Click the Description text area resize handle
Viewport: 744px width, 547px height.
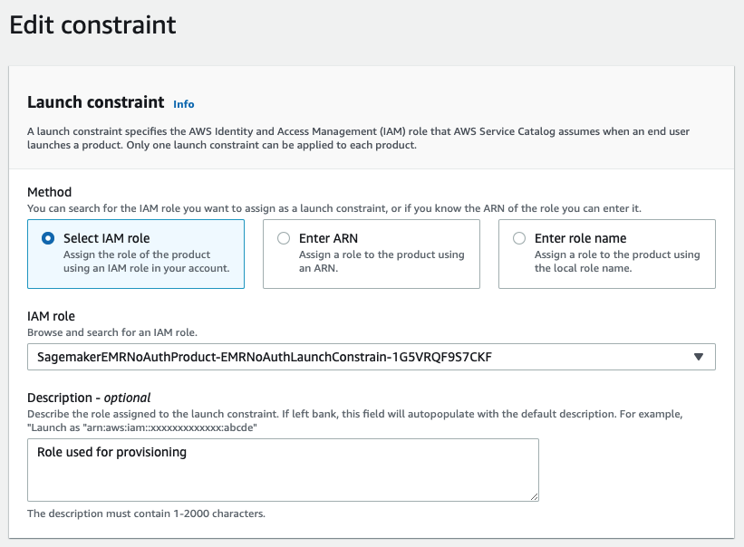pyautogui.click(x=534, y=496)
